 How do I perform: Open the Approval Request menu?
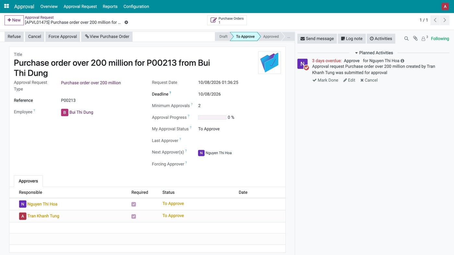[80, 6]
